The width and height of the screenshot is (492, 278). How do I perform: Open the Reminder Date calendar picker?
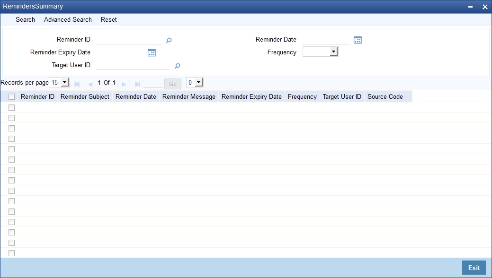click(358, 40)
